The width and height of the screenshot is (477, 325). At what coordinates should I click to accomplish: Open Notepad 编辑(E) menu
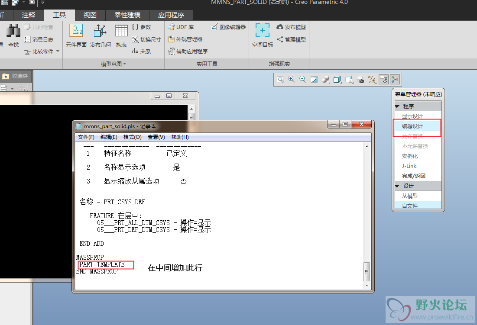pos(109,137)
